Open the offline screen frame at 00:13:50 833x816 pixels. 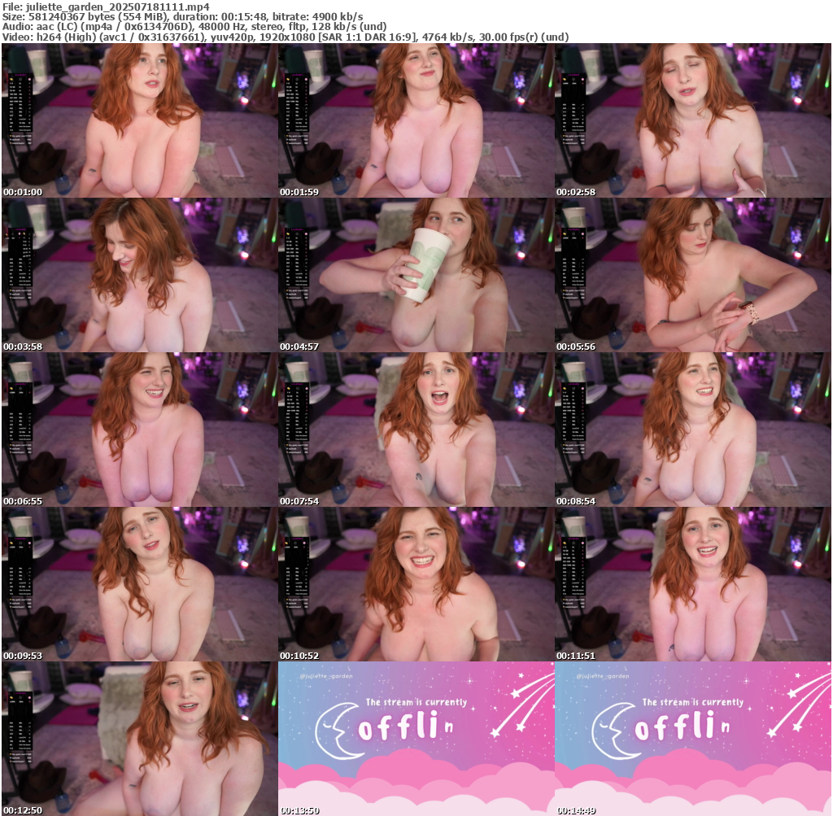[416, 739]
